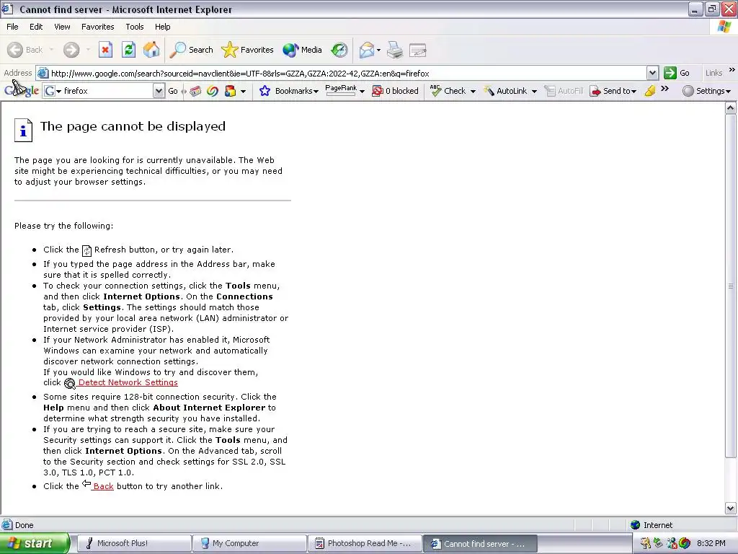Click the yellow Highlight marker icon

point(650,91)
